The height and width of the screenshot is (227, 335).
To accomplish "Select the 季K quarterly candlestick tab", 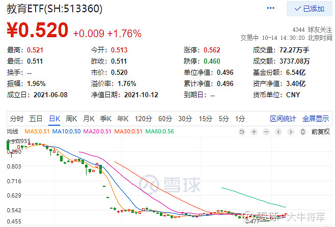I will (x=106, y=119).
